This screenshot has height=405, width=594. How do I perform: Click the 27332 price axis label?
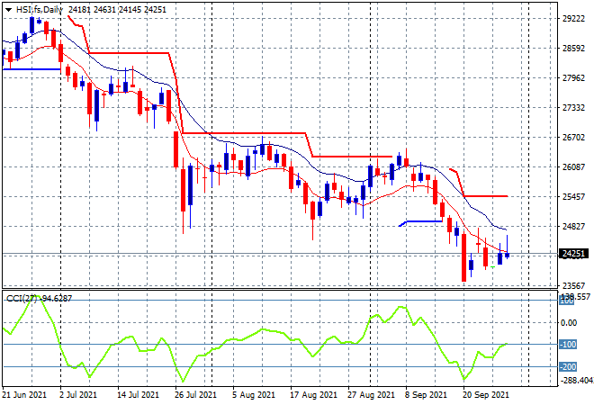[573, 108]
